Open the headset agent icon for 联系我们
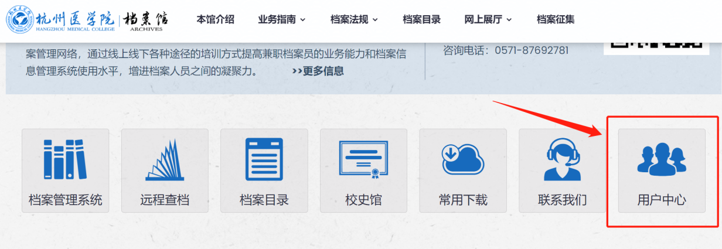Image resolution: width=722 pixels, height=249 pixels. pyautogui.click(x=562, y=159)
